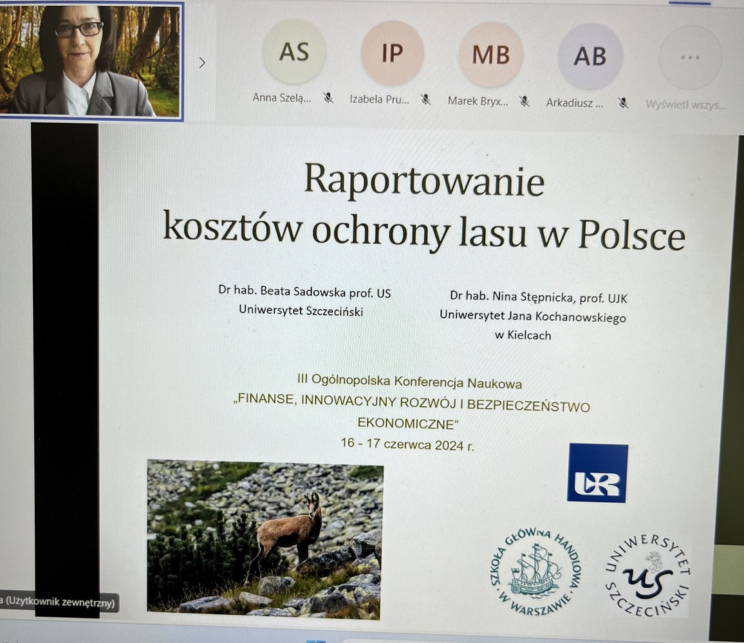Click the slide title "Raportowanie"
This screenshot has width=744, height=643.
pos(424,181)
